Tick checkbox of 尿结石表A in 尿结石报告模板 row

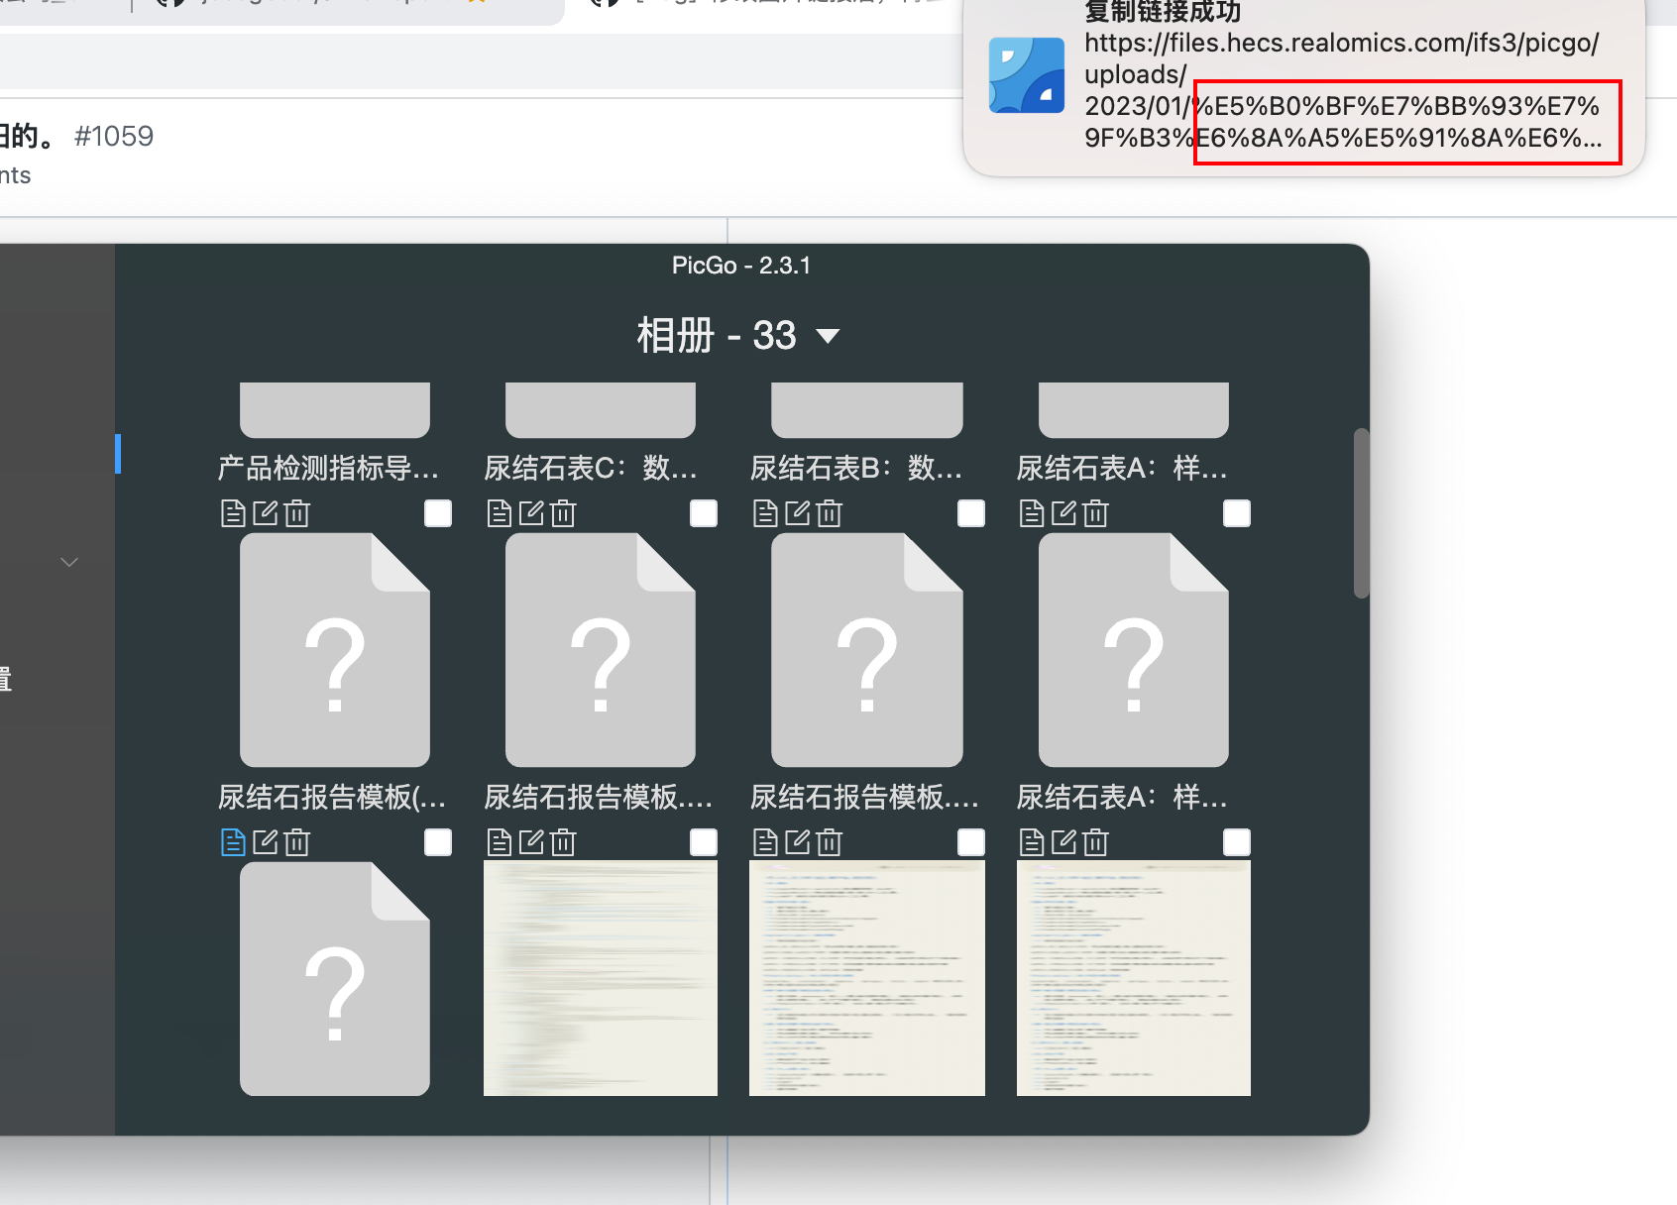1237,842
